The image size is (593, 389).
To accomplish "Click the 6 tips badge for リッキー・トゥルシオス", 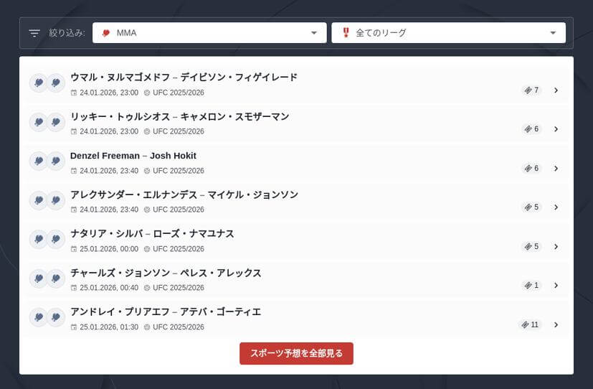I will [x=531, y=129].
